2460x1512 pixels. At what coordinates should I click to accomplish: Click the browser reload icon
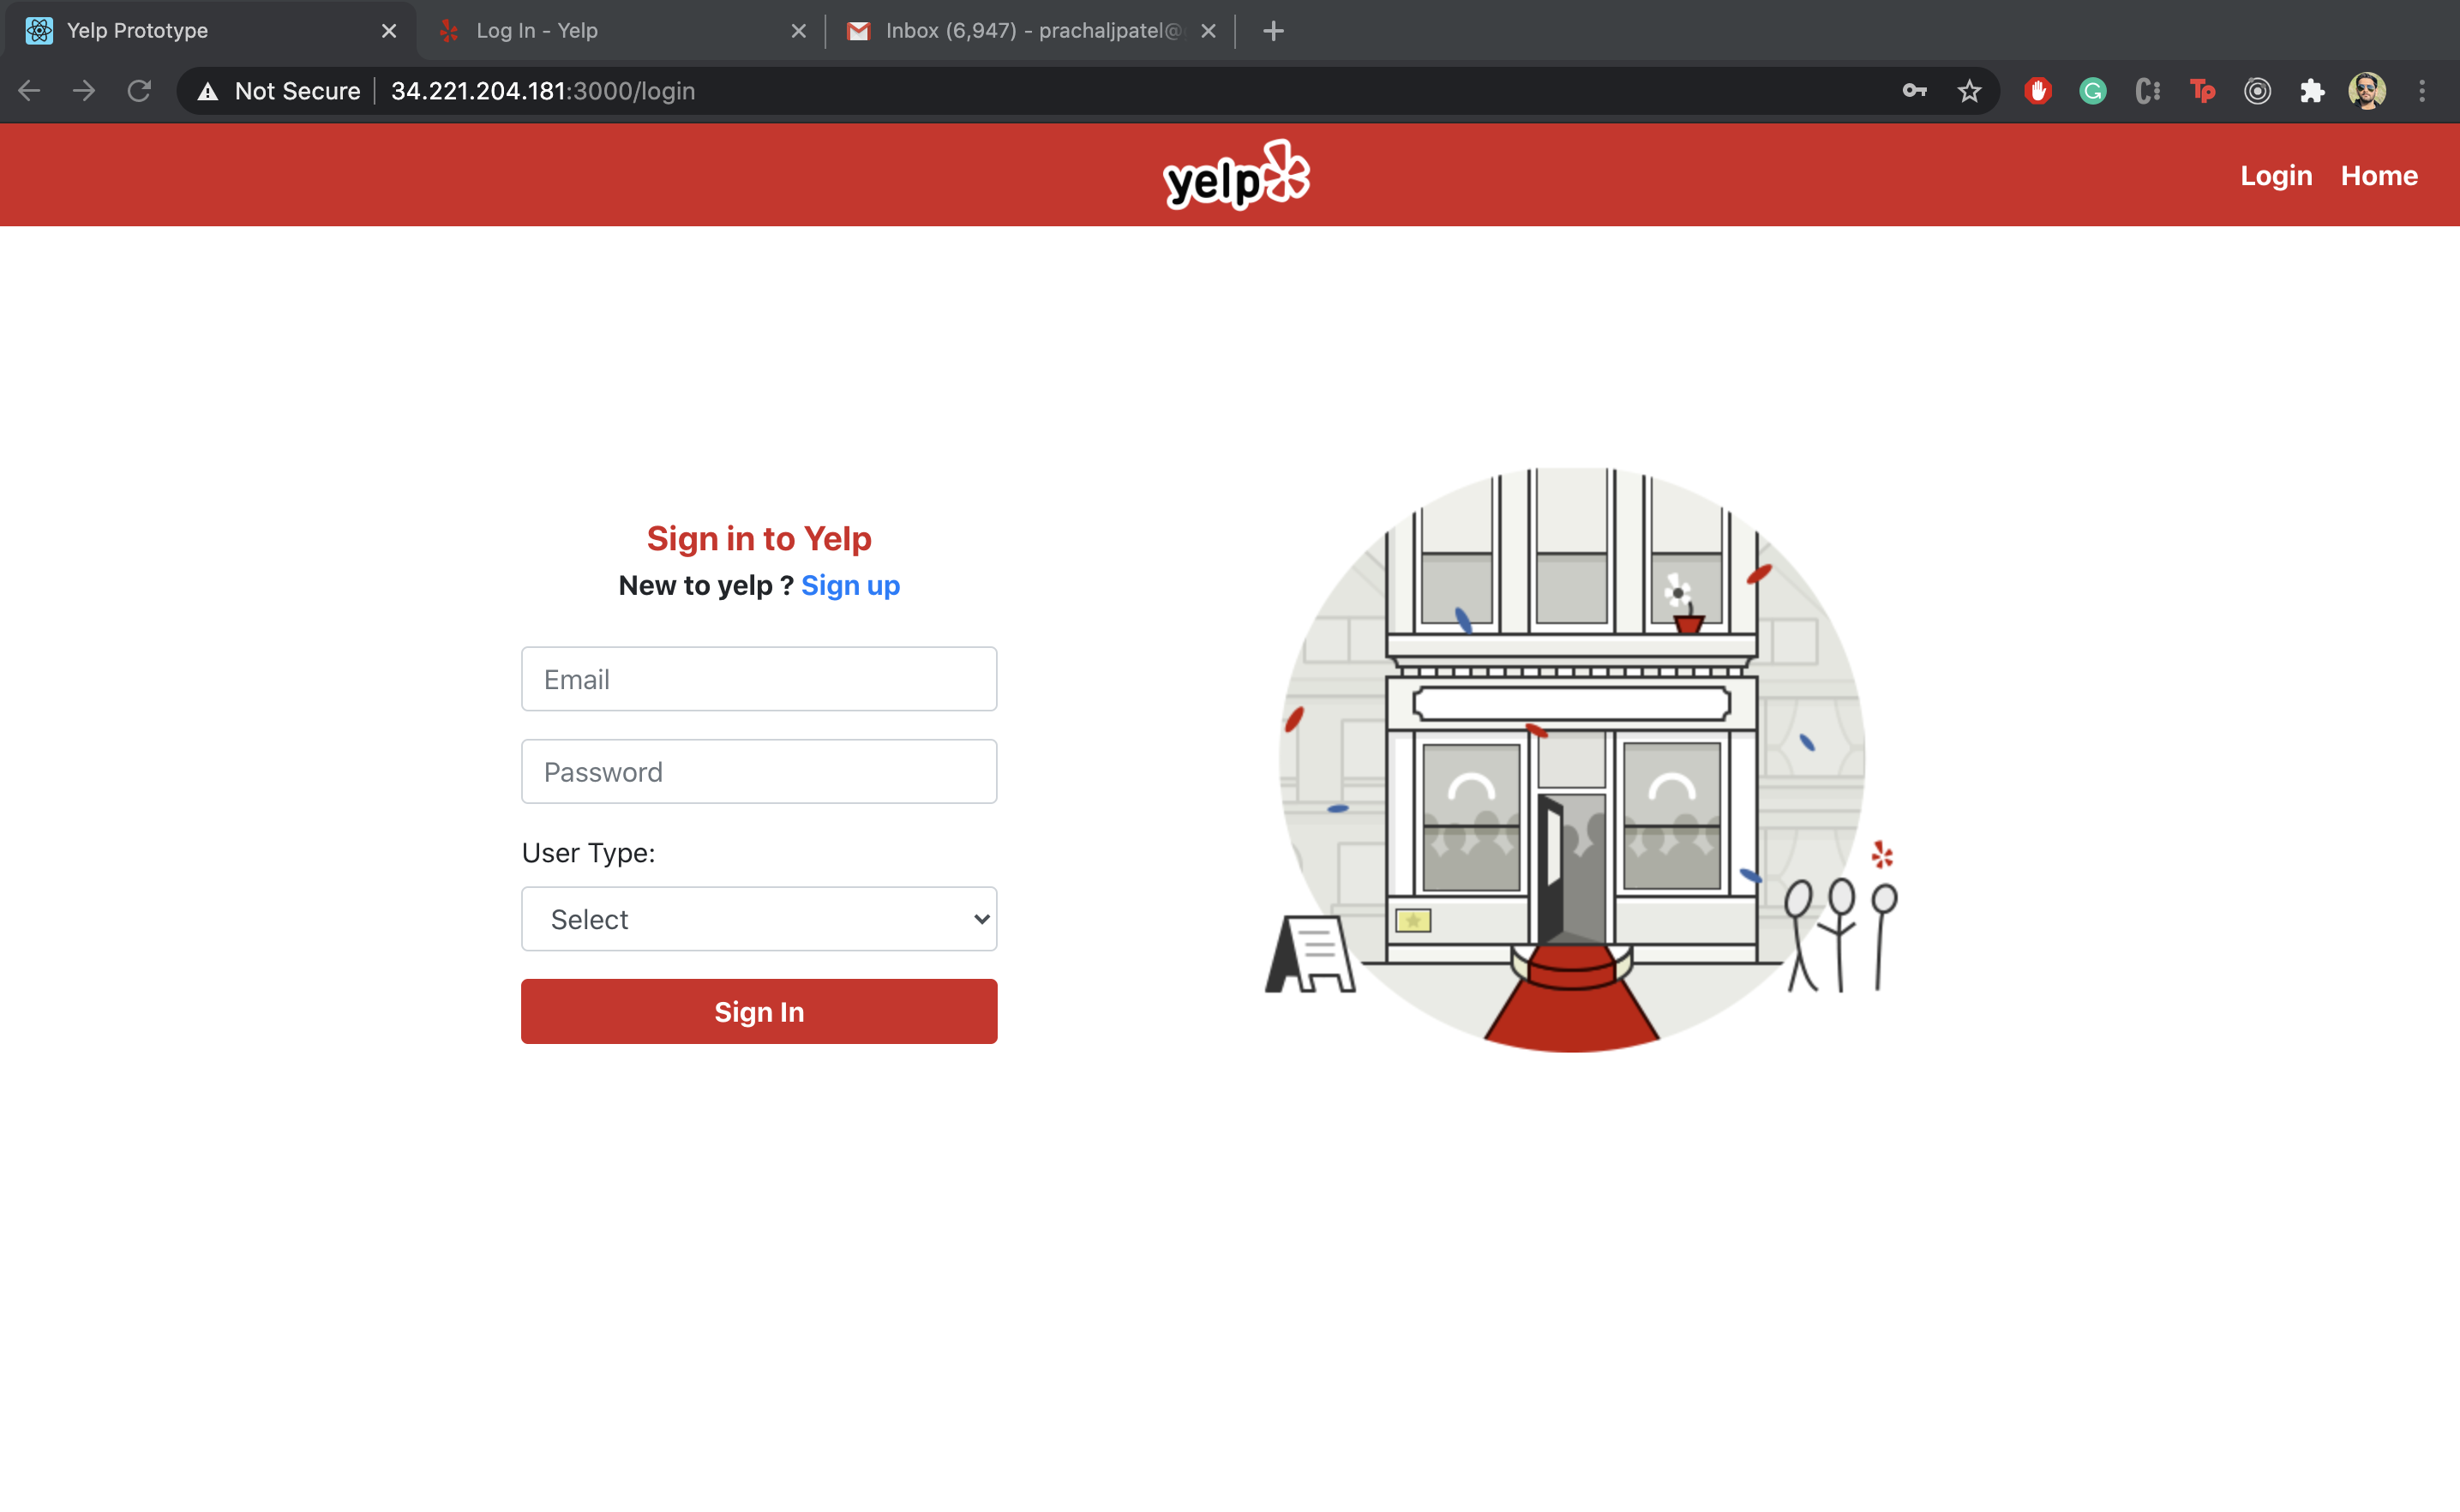click(139, 91)
